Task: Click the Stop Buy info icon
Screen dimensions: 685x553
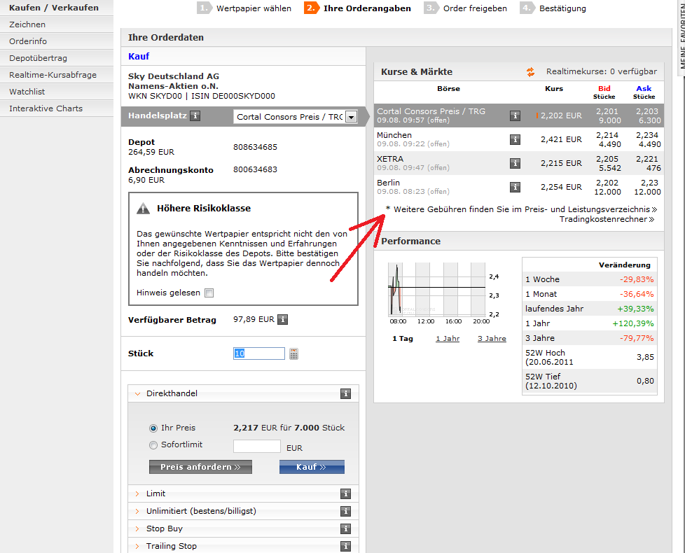Action: coord(345,528)
